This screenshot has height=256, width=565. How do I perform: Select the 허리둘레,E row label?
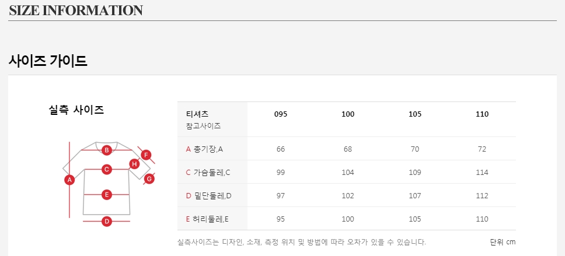pos(207,219)
